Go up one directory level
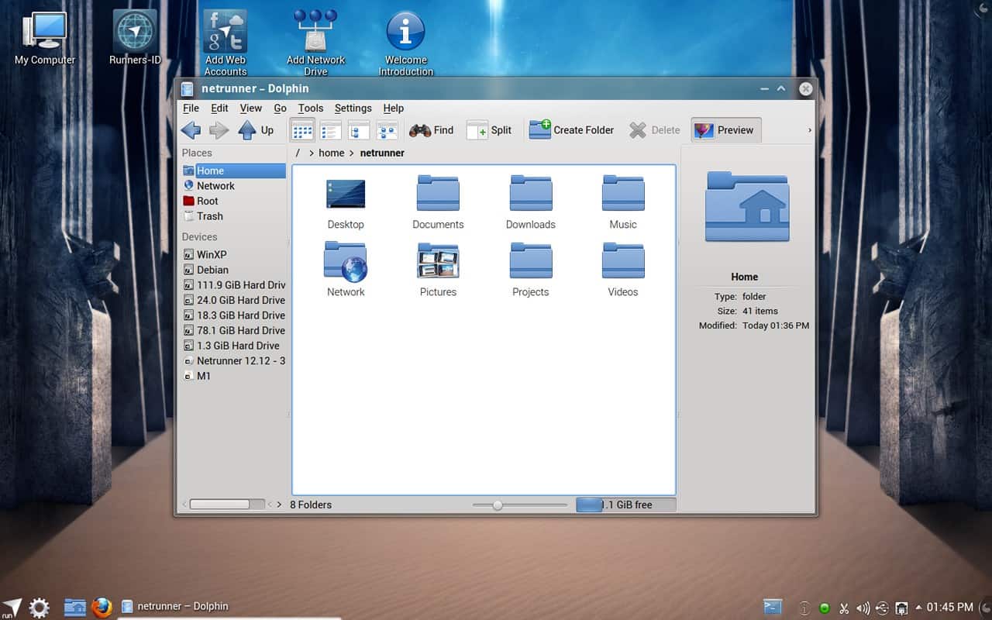 (256, 130)
